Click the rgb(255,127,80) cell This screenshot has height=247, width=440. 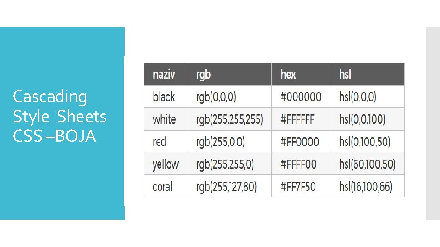[x=226, y=187]
